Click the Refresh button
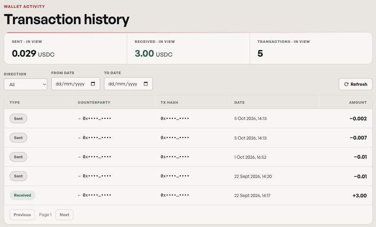The width and height of the screenshot is (376, 227). [x=356, y=84]
